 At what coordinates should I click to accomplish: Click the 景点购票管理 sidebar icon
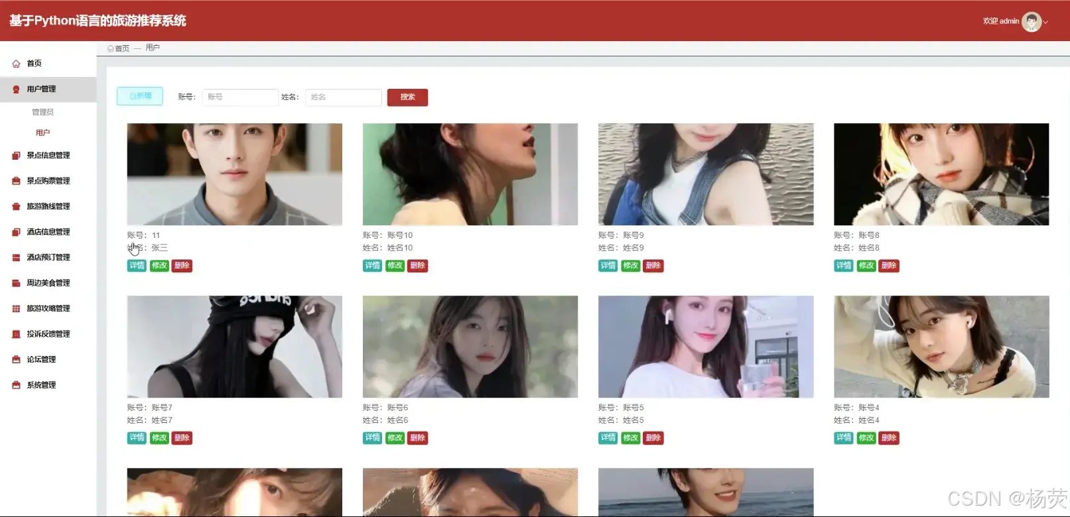pyautogui.click(x=16, y=181)
